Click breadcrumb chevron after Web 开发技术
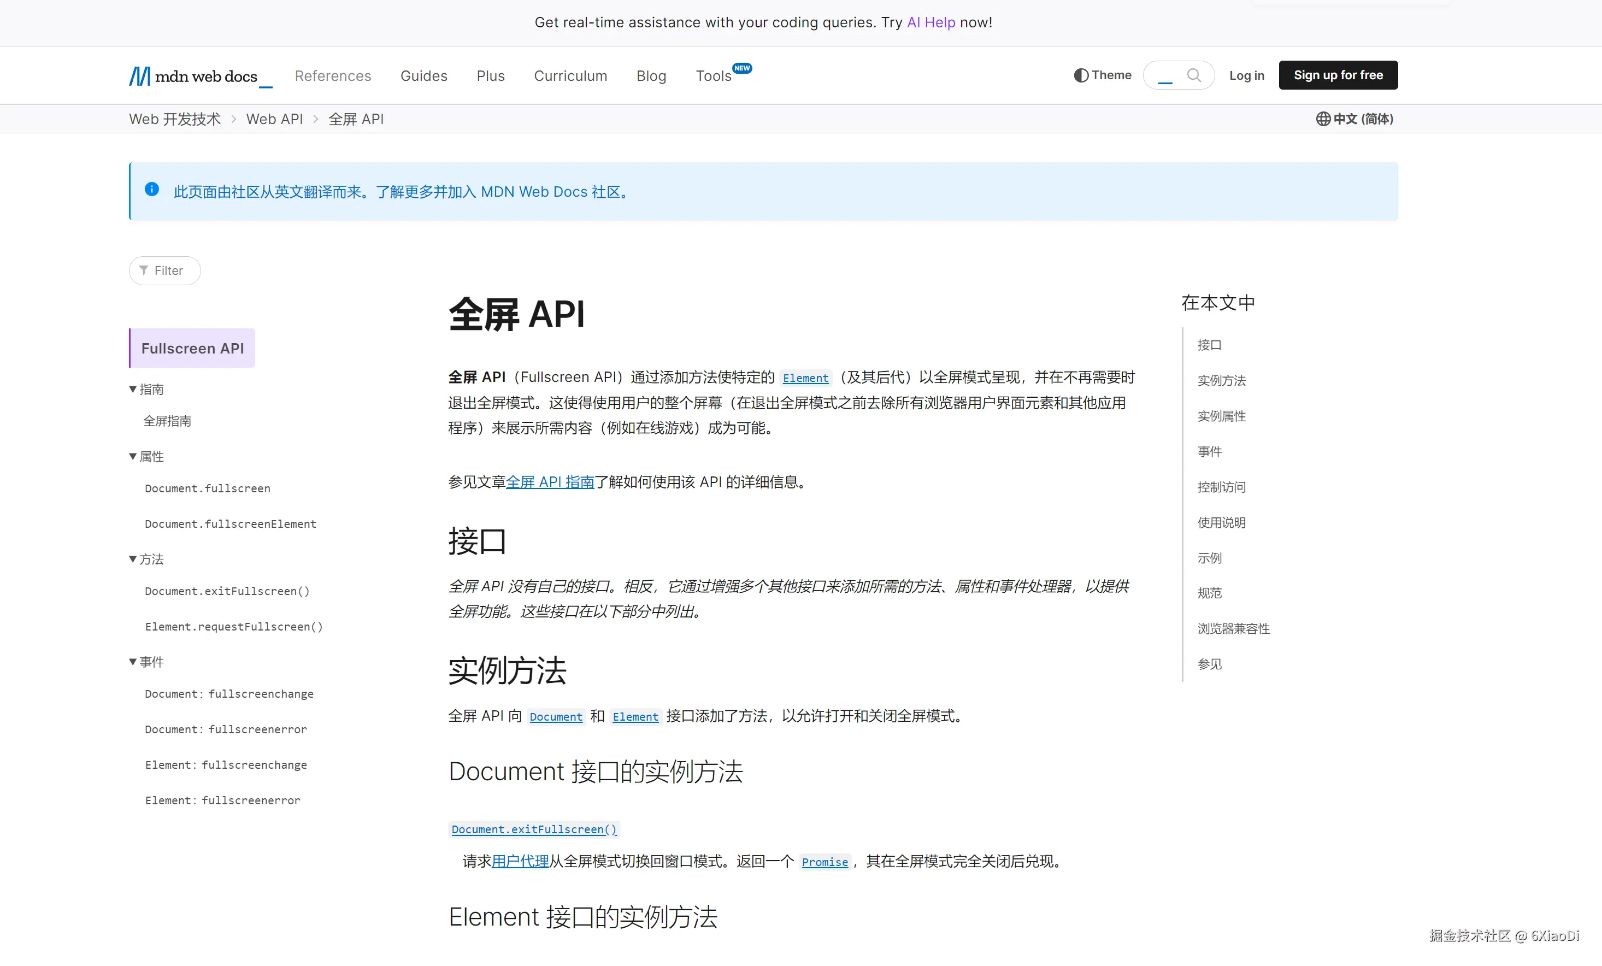 point(233,120)
